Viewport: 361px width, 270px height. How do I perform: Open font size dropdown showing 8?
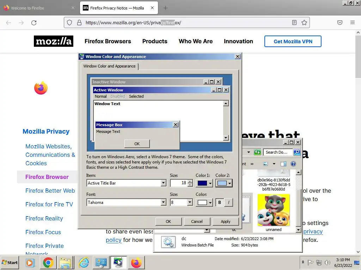point(181,202)
